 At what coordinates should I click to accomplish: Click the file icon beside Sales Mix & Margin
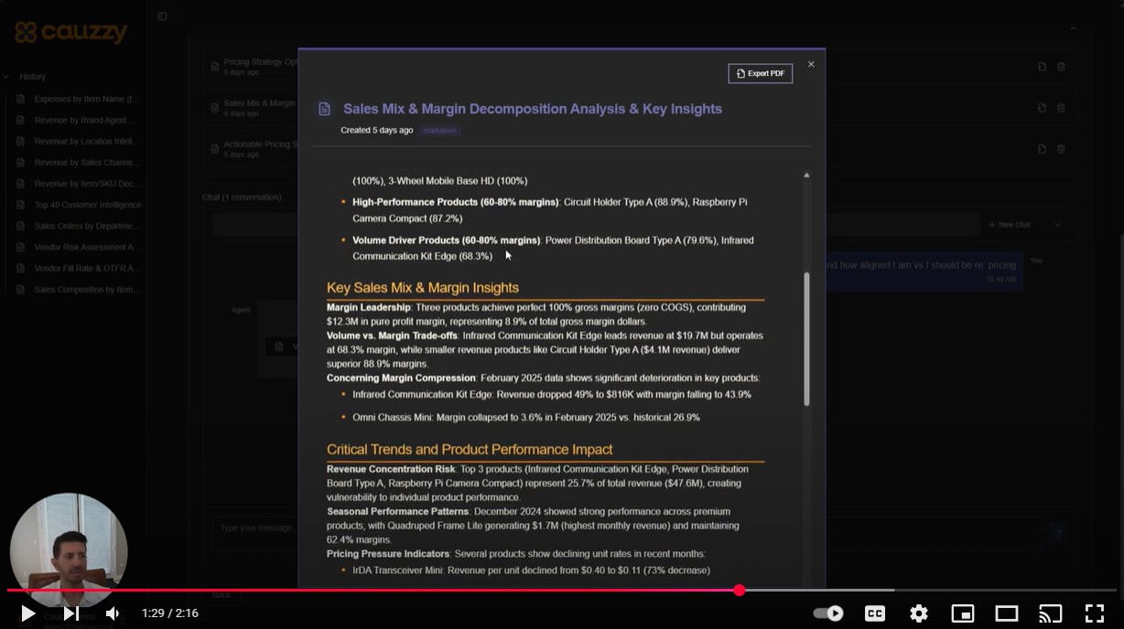tap(215, 108)
